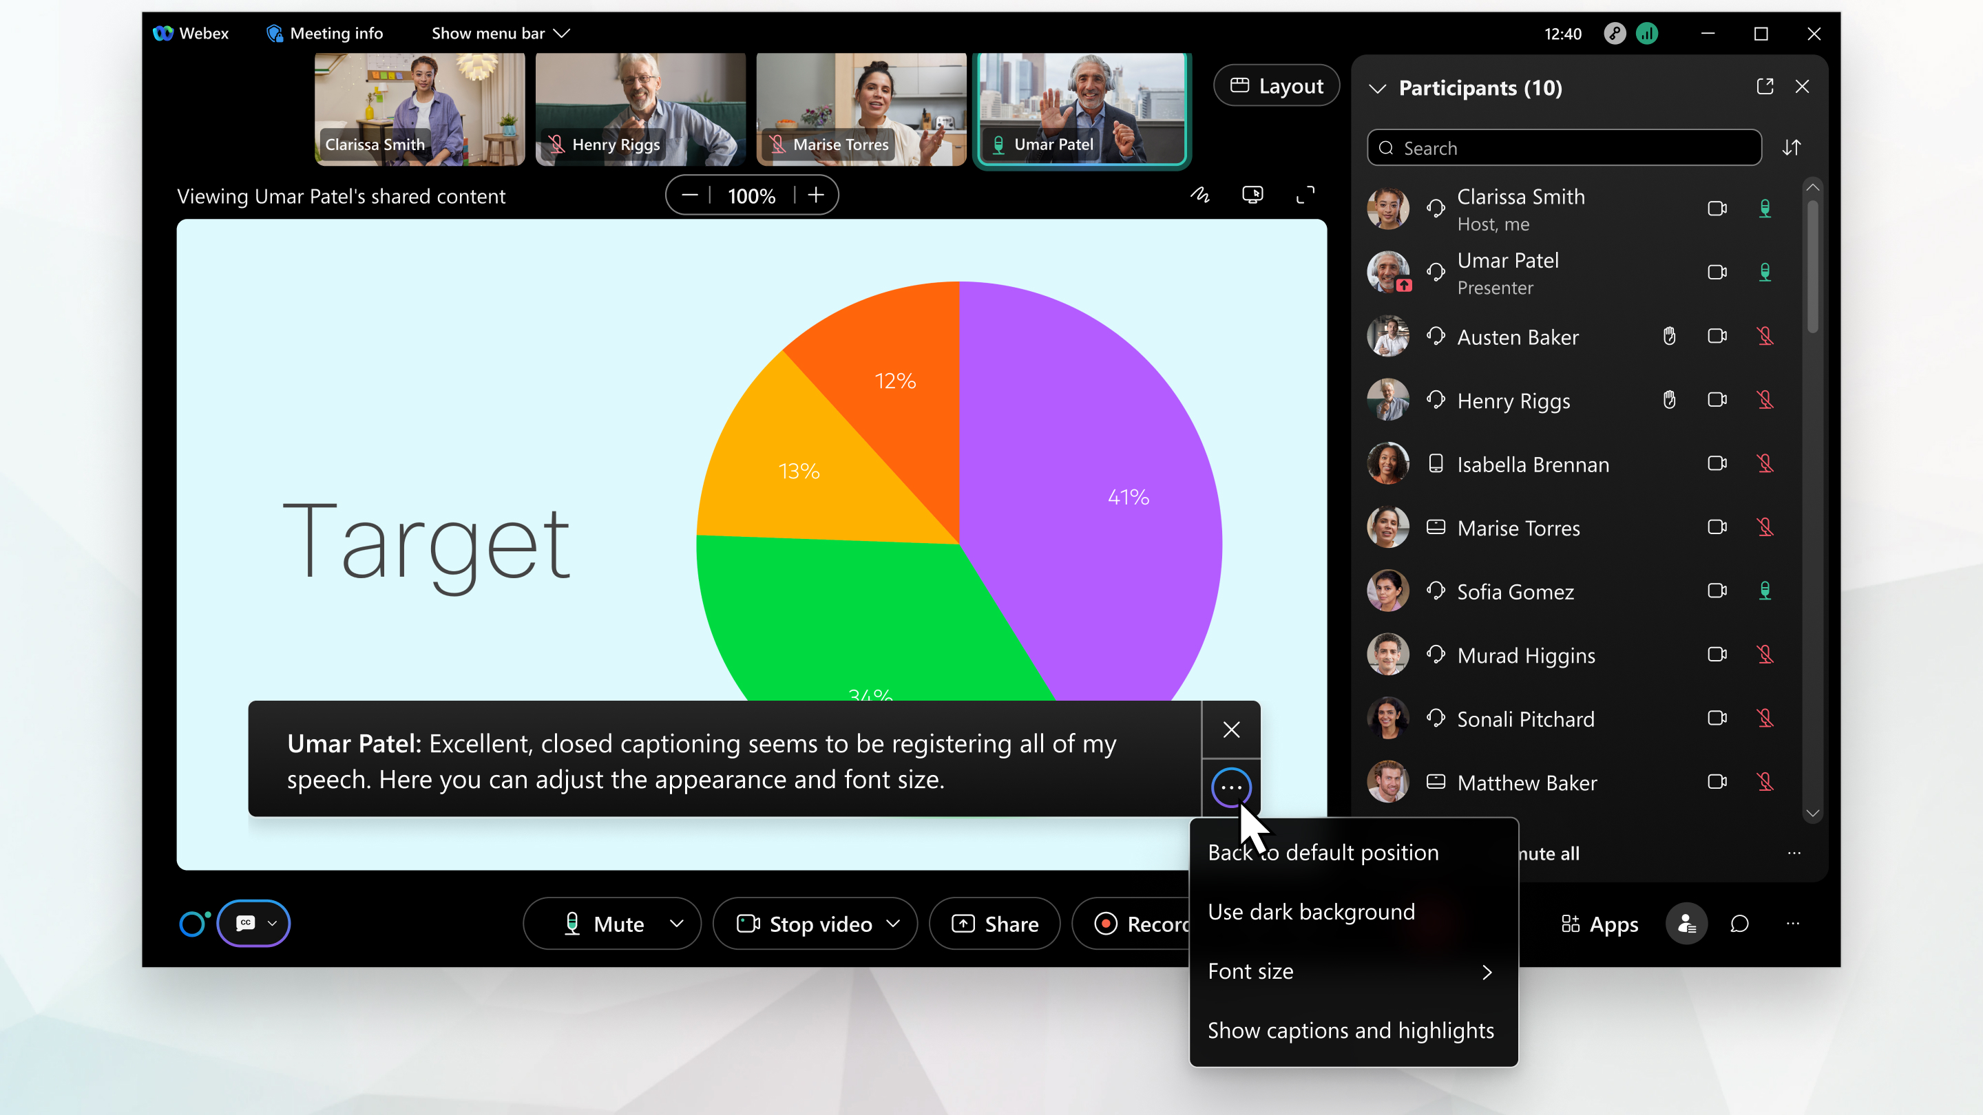Click the Chat icon in bottom bar

click(x=1741, y=923)
